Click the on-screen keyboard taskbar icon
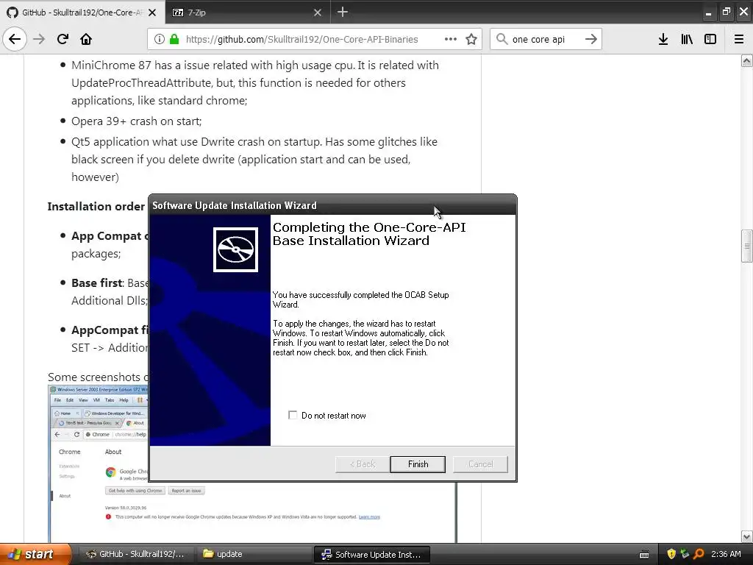 click(644, 555)
